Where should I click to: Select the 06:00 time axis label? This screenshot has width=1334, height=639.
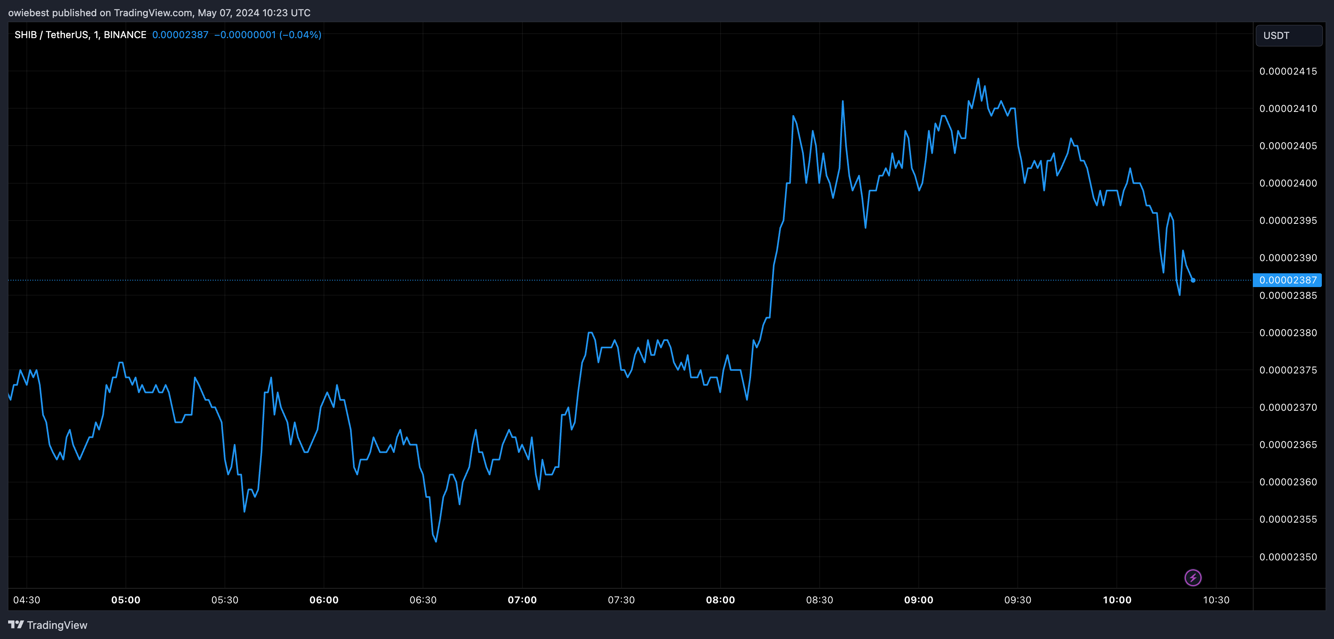324,600
